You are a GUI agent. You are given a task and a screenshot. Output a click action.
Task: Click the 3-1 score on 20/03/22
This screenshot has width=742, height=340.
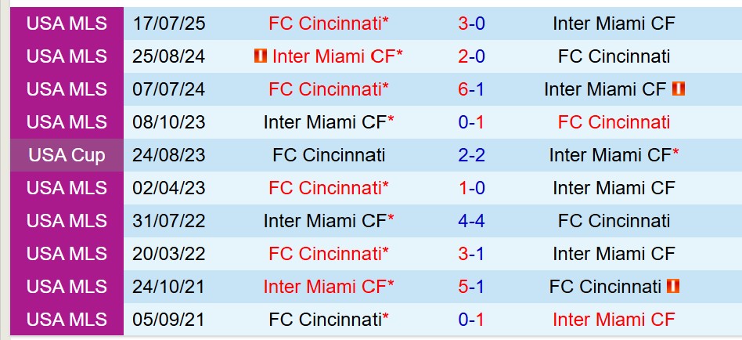471,254
